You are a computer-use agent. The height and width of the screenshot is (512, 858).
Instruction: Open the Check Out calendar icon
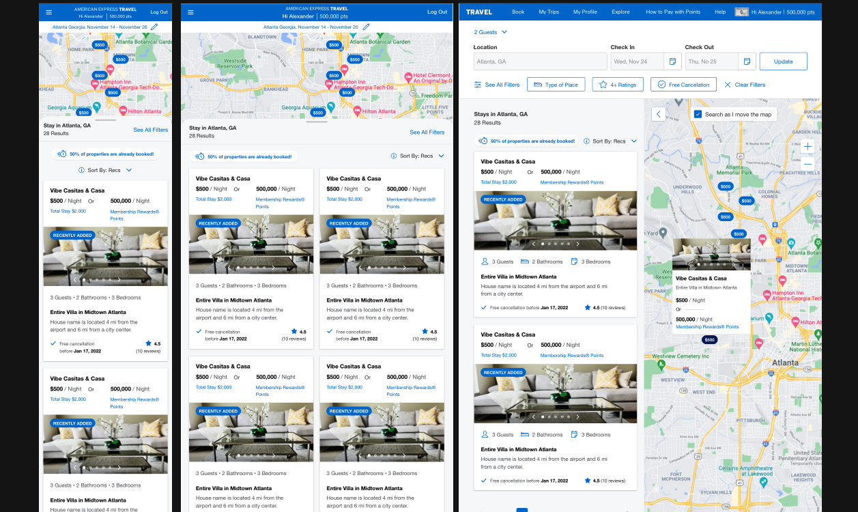[747, 61]
